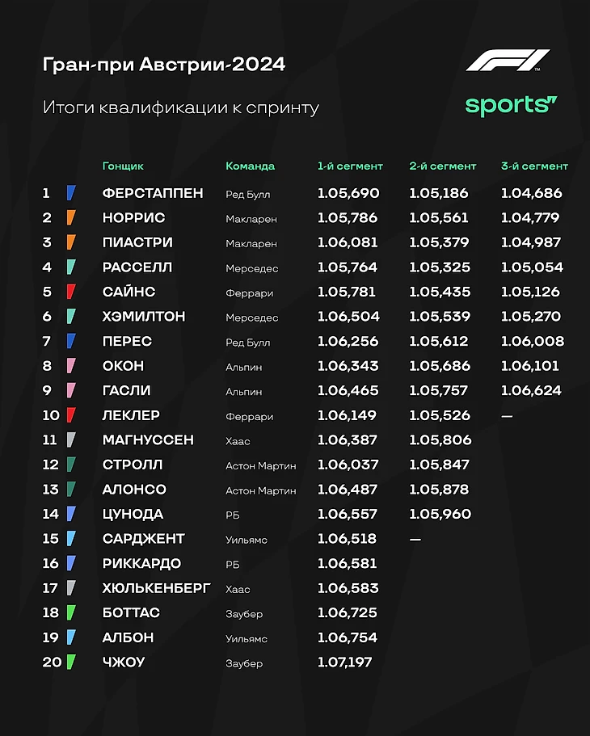The width and height of the screenshot is (590, 736).
Task: Select the pink marker next to ОКОН
Action: point(71,366)
